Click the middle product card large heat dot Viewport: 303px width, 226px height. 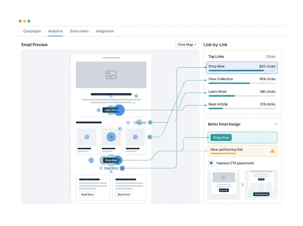(x=111, y=137)
